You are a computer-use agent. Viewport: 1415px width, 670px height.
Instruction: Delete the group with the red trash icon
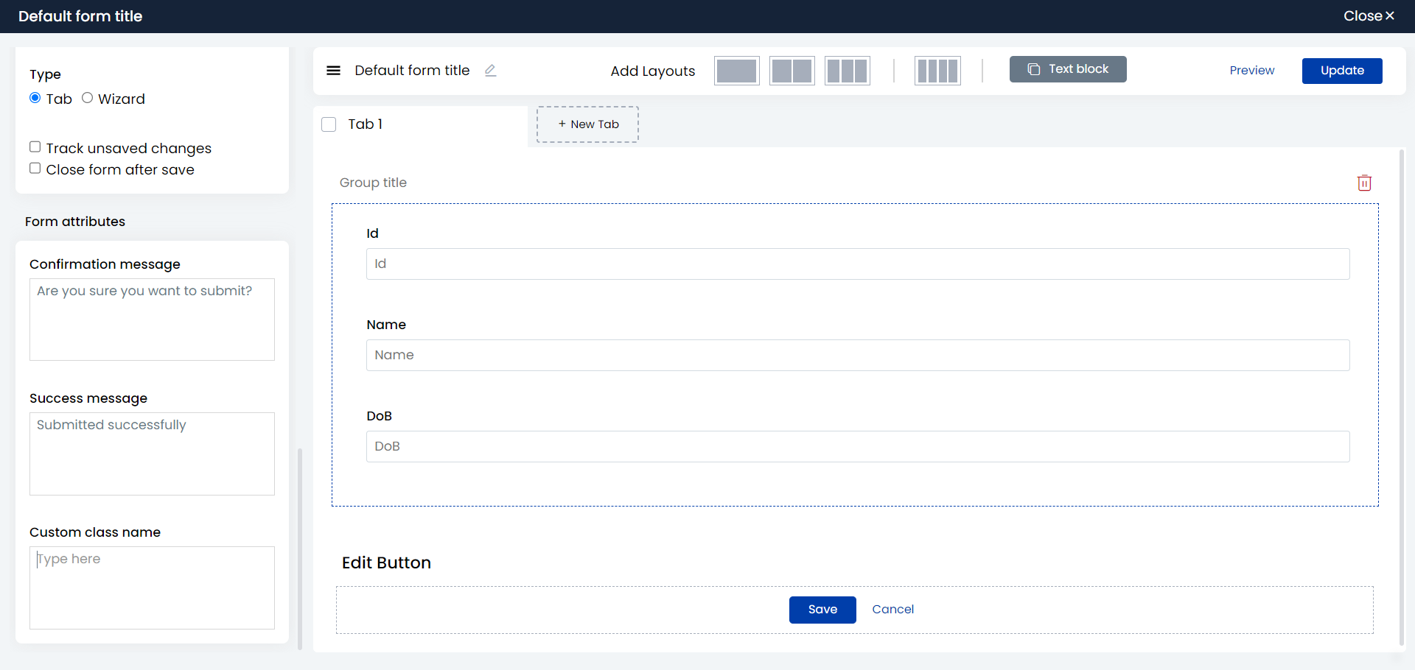point(1364,183)
